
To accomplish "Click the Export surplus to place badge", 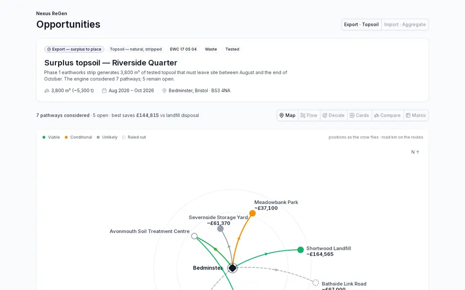I will 74,49.
